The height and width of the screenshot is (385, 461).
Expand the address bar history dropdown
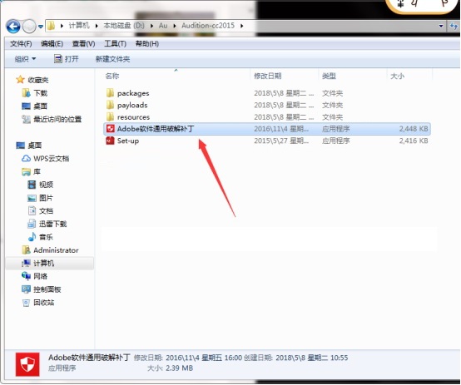tap(441, 26)
